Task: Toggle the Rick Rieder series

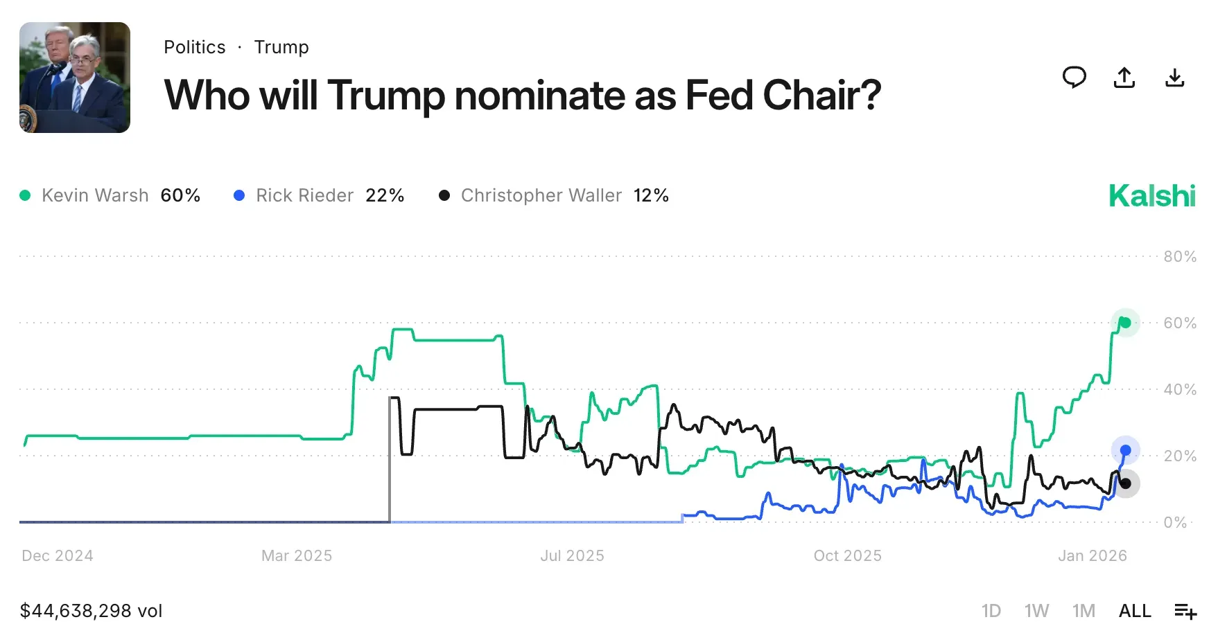Action: (305, 195)
